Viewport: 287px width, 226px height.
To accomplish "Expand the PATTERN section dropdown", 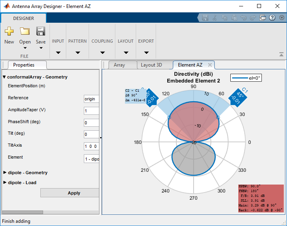I will point(77,52).
